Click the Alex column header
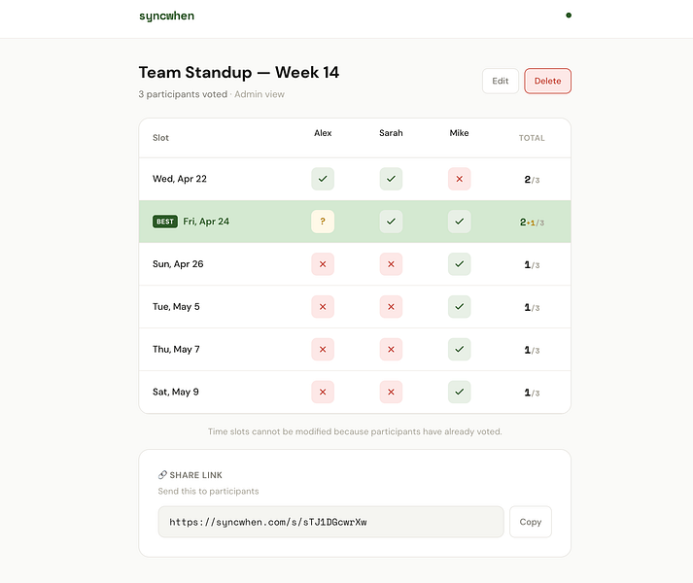The height and width of the screenshot is (583, 693). 323,133
